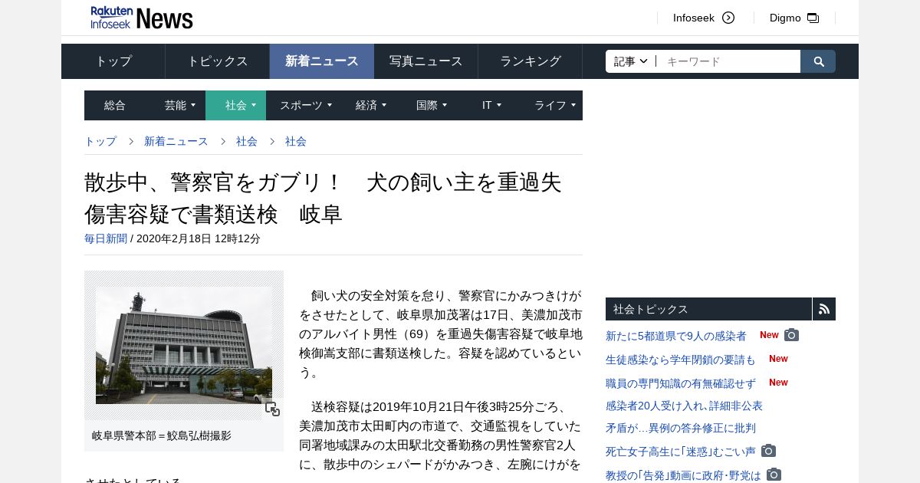Click the Infoseek header link
Image resolution: width=920 pixels, height=483 pixels.
(694, 18)
